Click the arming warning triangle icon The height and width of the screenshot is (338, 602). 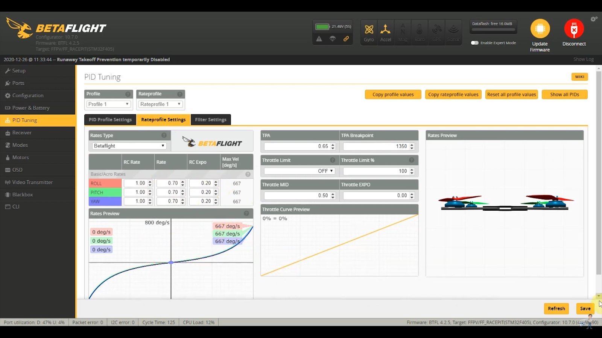pos(319,39)
